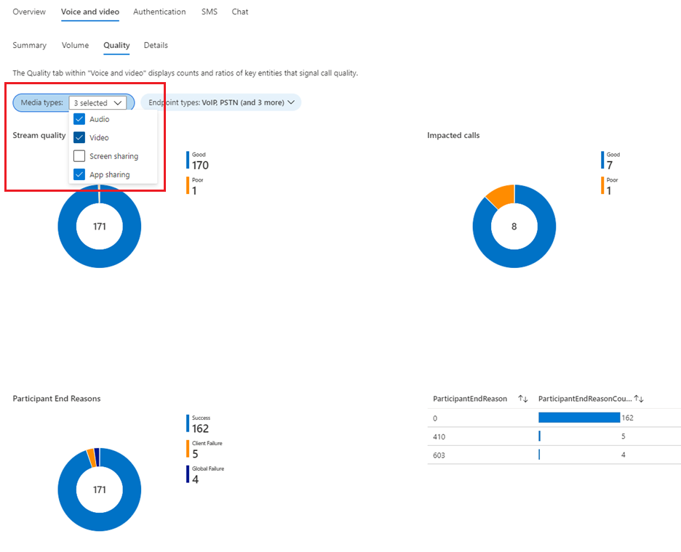The width and height of the screenshot is (681, 552).
Task: Click the 162 count bar
Action: point(579,418)
